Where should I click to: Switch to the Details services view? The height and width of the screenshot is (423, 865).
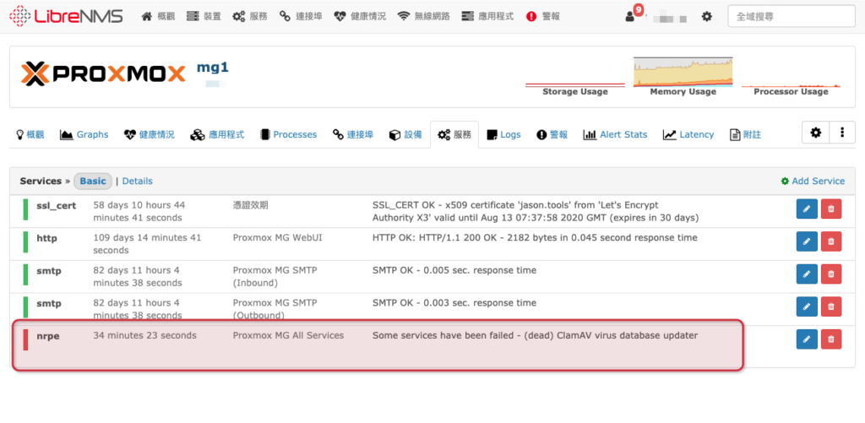tap(138, 181)
